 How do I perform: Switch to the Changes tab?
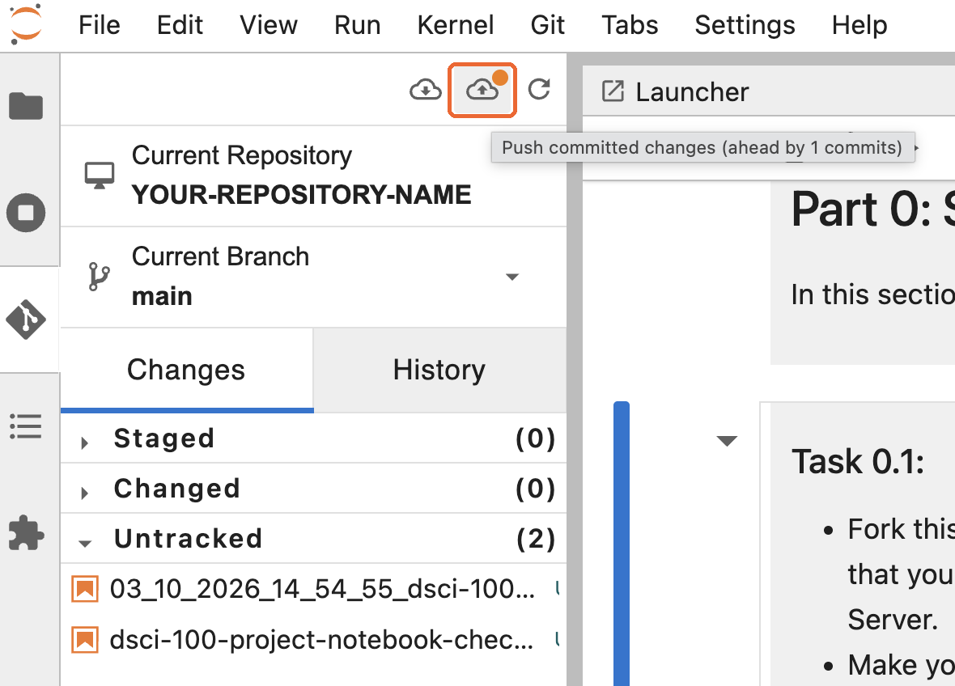coord(186,370)
